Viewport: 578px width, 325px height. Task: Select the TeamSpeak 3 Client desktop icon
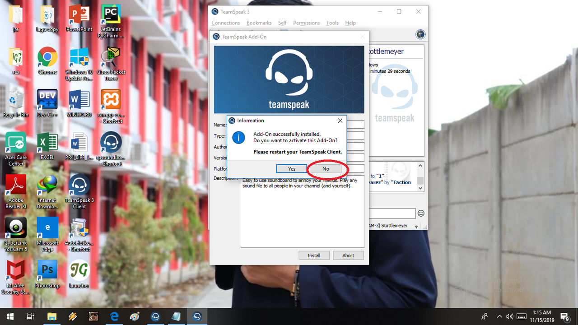[79, 191]
